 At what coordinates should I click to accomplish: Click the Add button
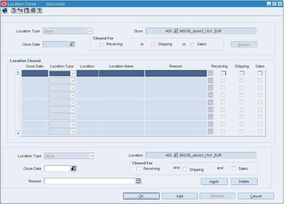(180, 196)
